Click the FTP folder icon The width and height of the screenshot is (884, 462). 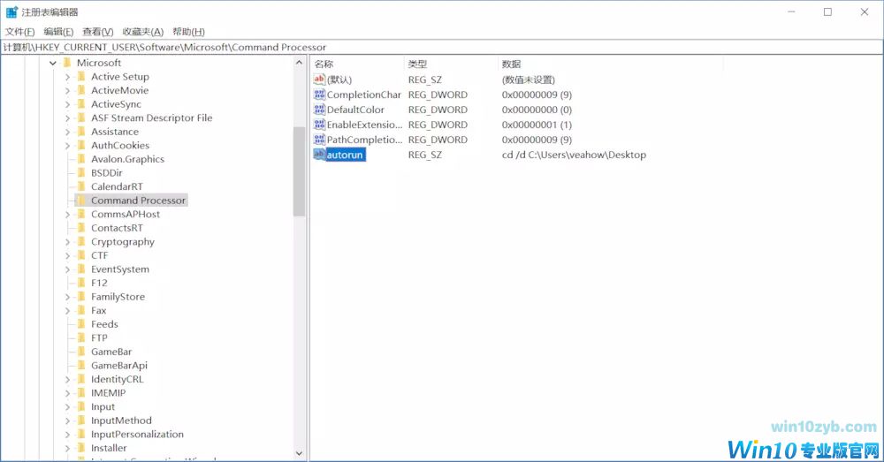81,337
